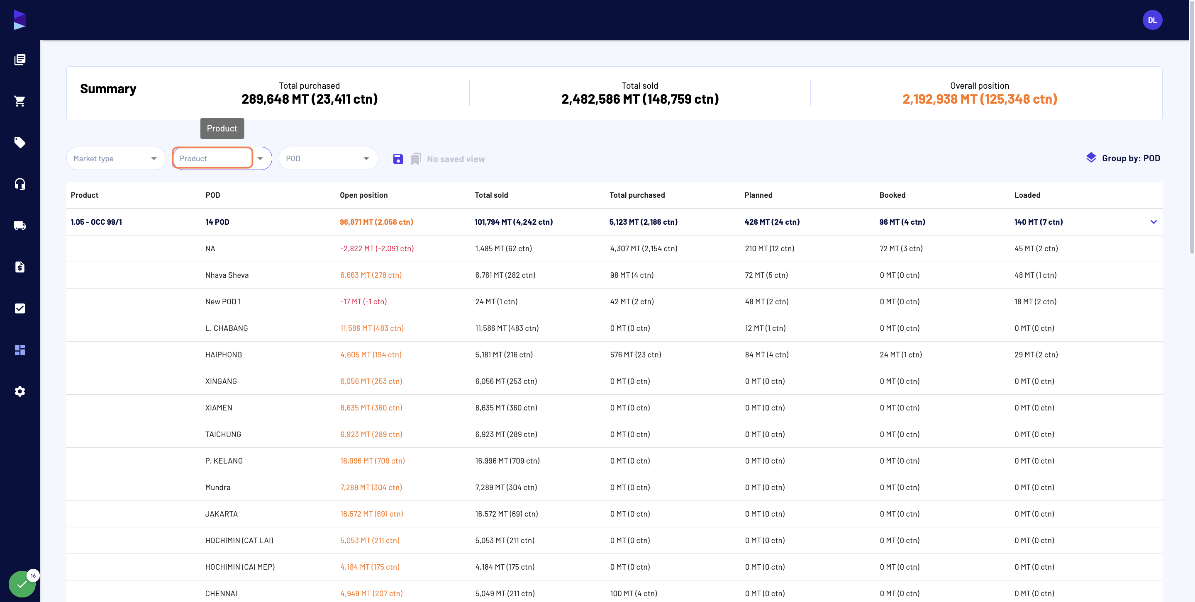Image resolution: width=1195 pixels, height=602 pixels.
Task: Click the No saved view text
Action: coord(456,159)
